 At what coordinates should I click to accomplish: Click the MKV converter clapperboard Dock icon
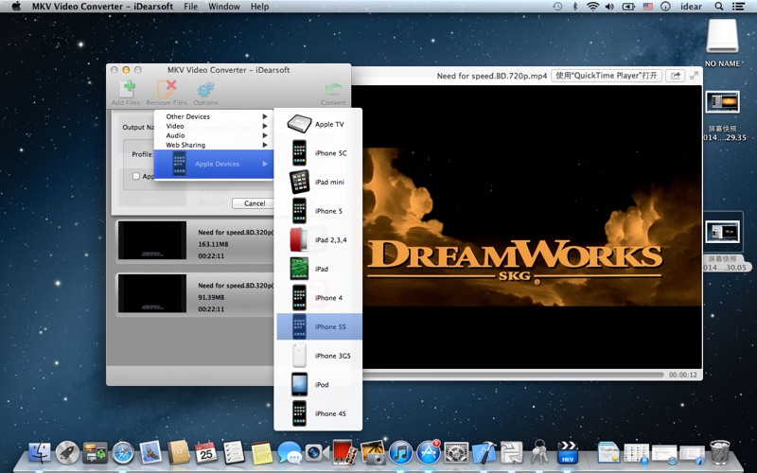pyautogui.click(x=567, y=452)
